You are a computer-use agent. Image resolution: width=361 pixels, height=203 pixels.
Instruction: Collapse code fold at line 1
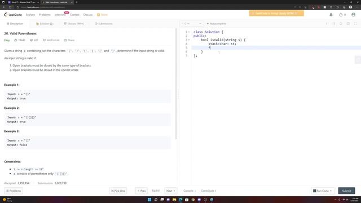(x=189, y=32)
